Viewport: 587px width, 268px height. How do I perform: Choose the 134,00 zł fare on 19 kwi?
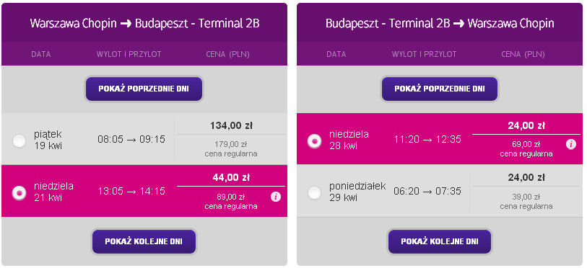[x=231, y=125]
